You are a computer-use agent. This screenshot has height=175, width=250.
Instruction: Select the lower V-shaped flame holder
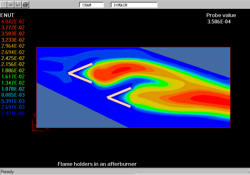click(x=119, y=97)
